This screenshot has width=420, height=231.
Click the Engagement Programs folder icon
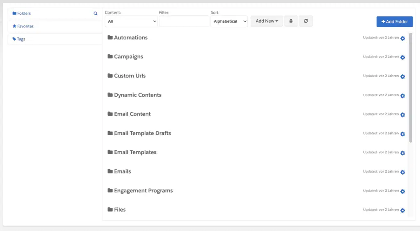point(110,190)
